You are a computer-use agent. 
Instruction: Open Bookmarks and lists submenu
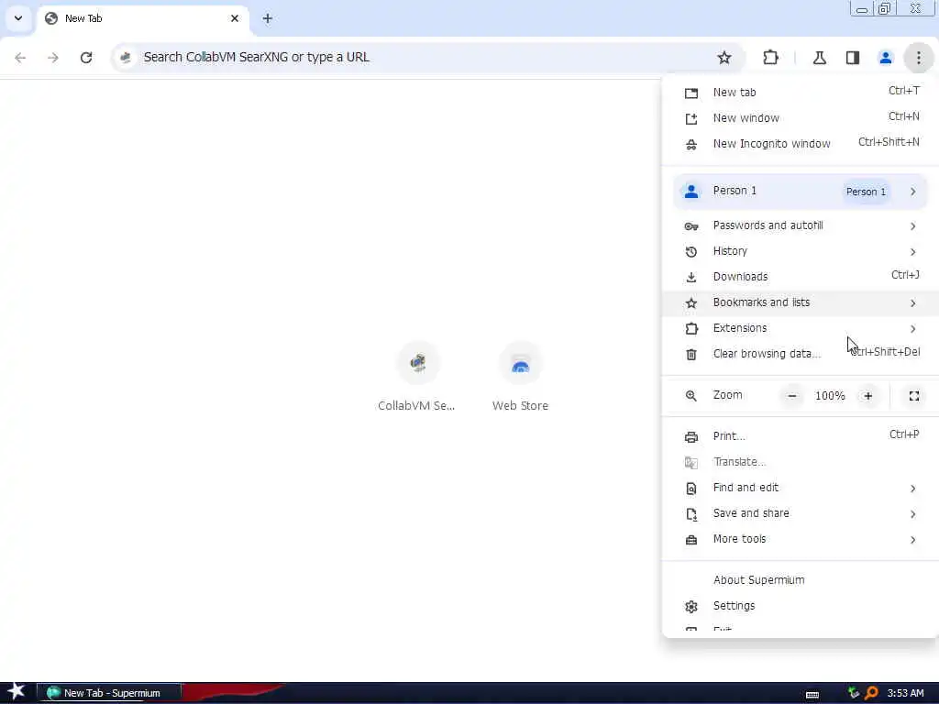[800, 302]
